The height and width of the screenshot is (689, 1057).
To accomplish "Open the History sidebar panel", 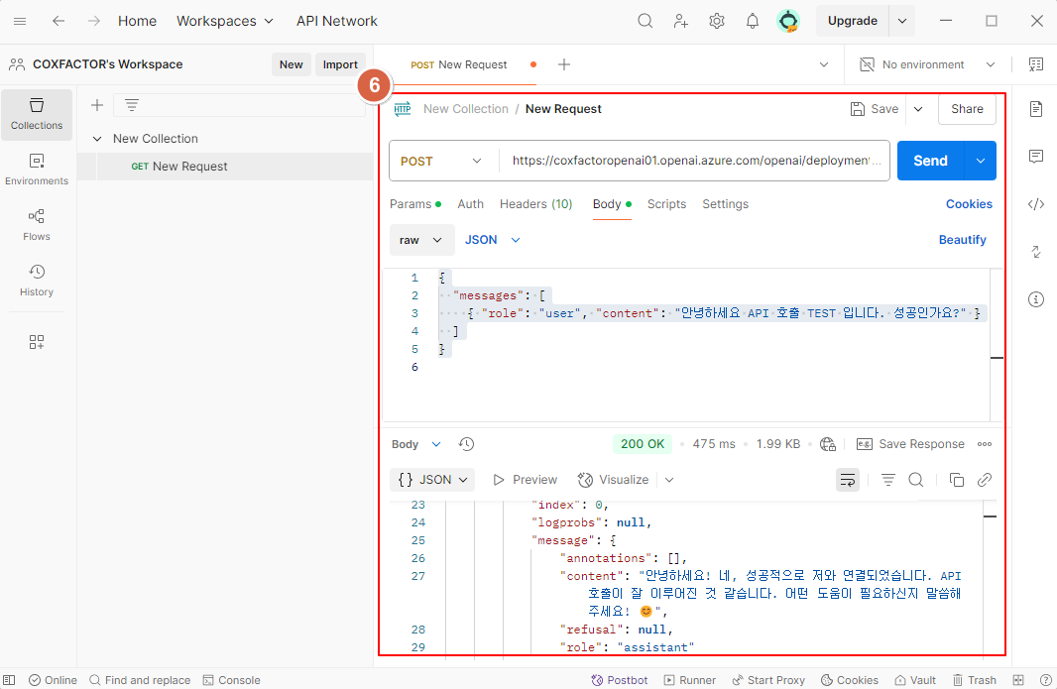I will tap(37, 281).
